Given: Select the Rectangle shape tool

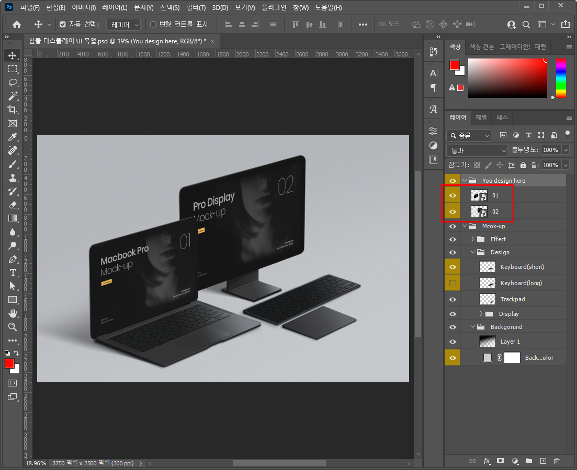Looking at the screenshot, I should coord(13,300).
